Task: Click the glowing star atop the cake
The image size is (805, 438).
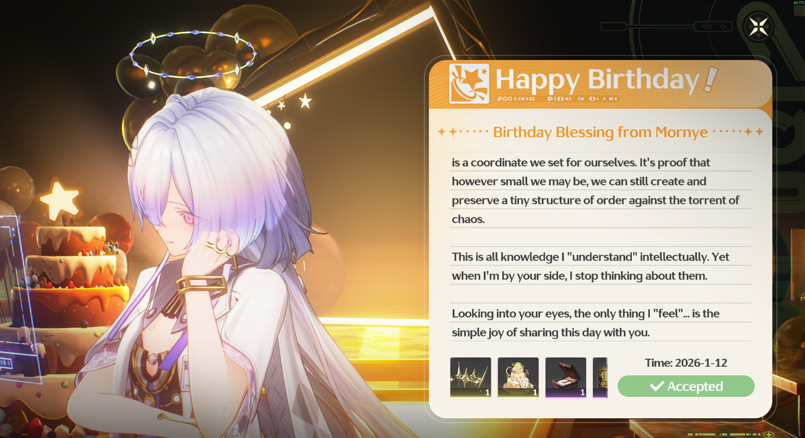Action: pos(61,200)
